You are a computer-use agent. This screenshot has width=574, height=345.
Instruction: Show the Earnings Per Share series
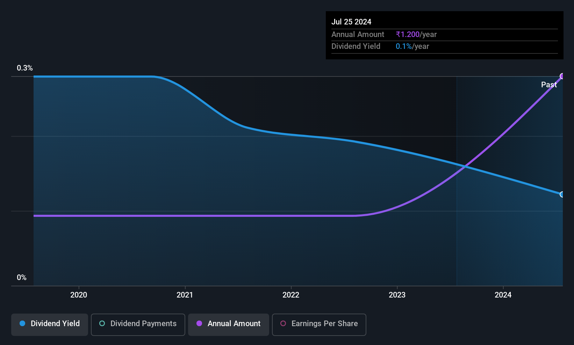tap(319, 324)
